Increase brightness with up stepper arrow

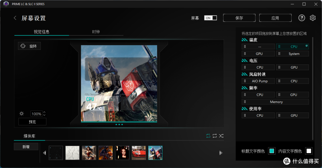click(x=44, y=112)
